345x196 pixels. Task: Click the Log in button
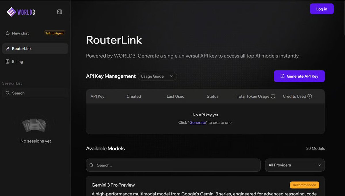pos(322,9)
